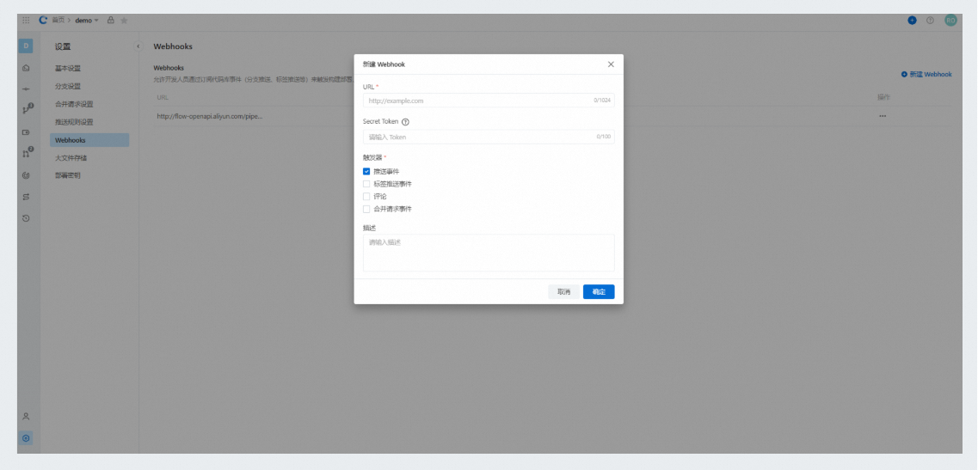Go to 首页 breadcrumb link
The image size is (978, 470).
coord(58,20)
